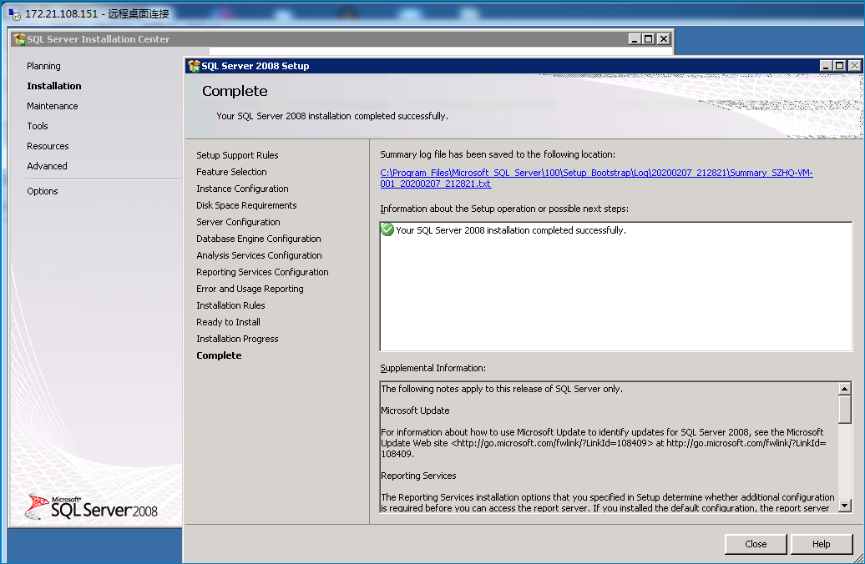Click Error and Usage Reporting step
Image resolution: width=865 pixels, height=564 pixels.
pos(250,289)
